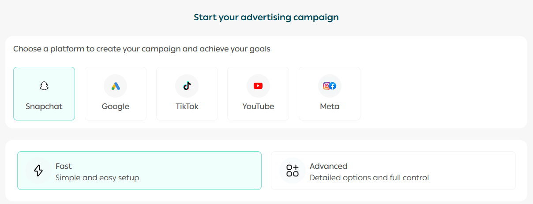Screen dimensions: 533x204
Task: Select the Snapchat platform label
Action: (x=44, y=106)
